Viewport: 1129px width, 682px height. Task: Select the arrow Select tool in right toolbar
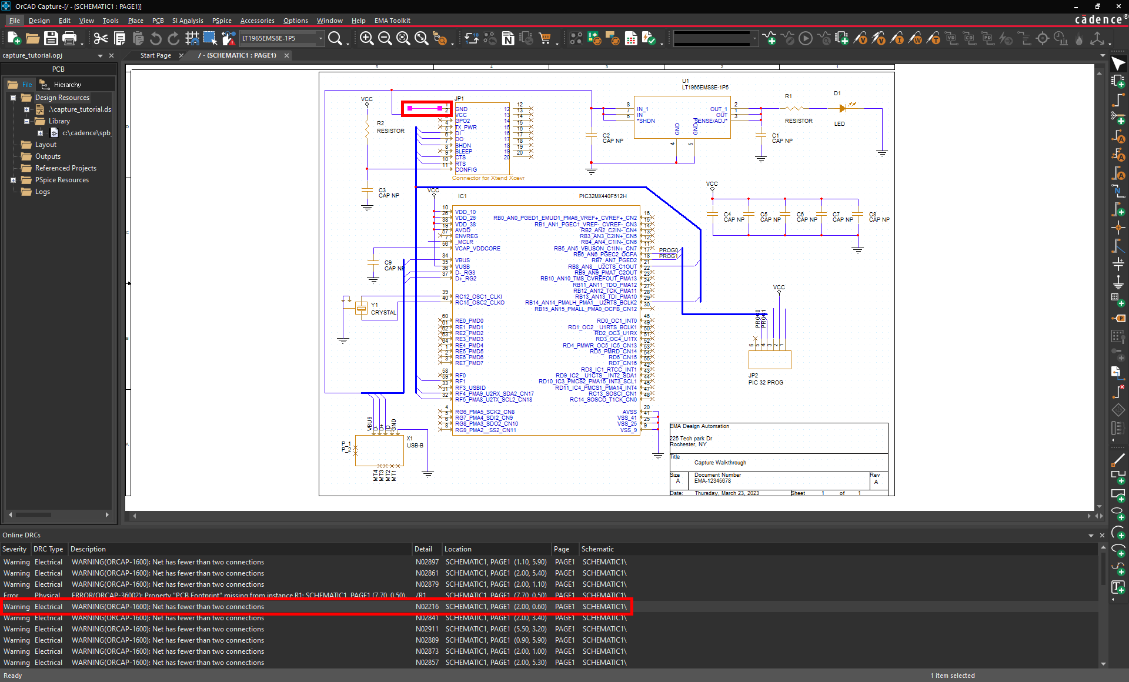click(1118, 63)
